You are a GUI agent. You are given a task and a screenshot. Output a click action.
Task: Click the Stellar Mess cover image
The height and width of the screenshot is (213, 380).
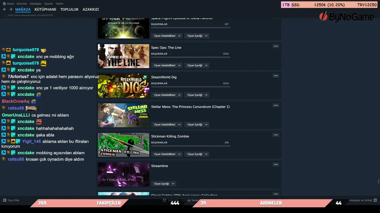[123, 115]
